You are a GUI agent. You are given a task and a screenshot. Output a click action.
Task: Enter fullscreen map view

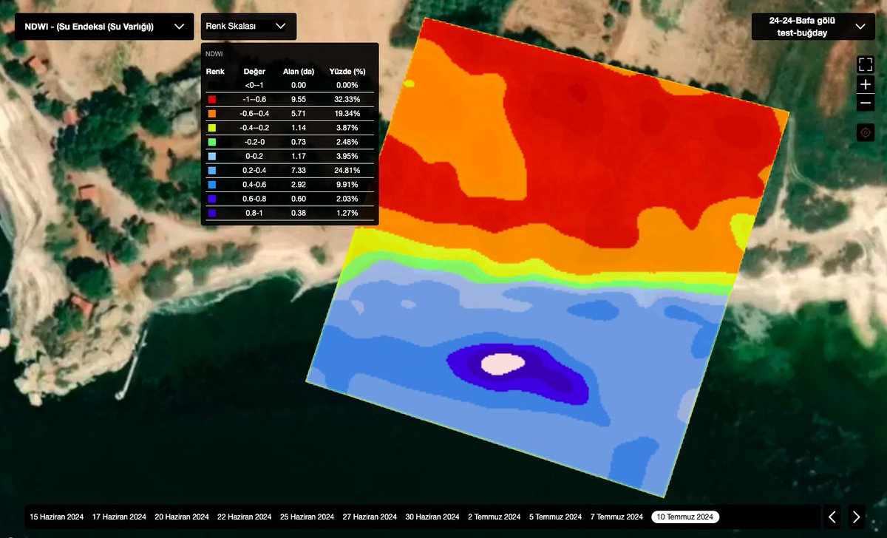click(866, 64)
